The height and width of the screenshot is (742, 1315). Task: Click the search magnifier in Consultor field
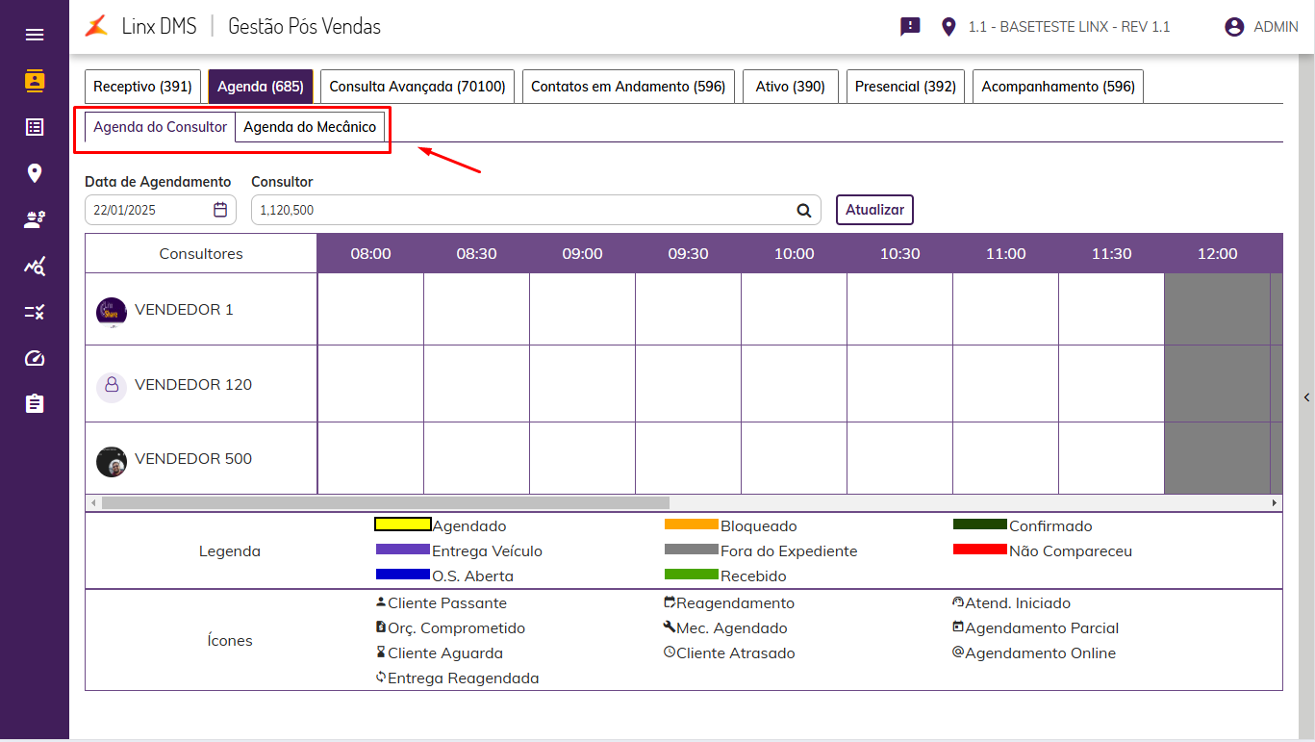click(803, 210)
